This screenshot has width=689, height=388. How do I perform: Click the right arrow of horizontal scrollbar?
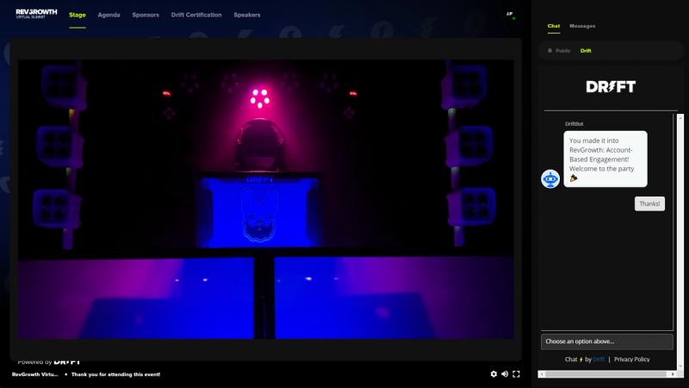(x=673, y=374)
